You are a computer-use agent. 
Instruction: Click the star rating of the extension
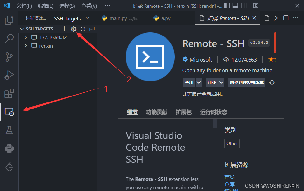coord(272,59)
